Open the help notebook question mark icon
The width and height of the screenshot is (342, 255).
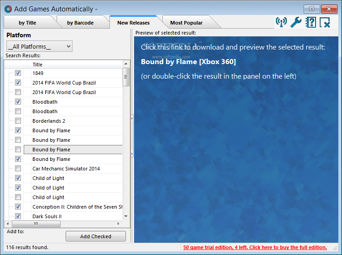click(x=311, y=22)
